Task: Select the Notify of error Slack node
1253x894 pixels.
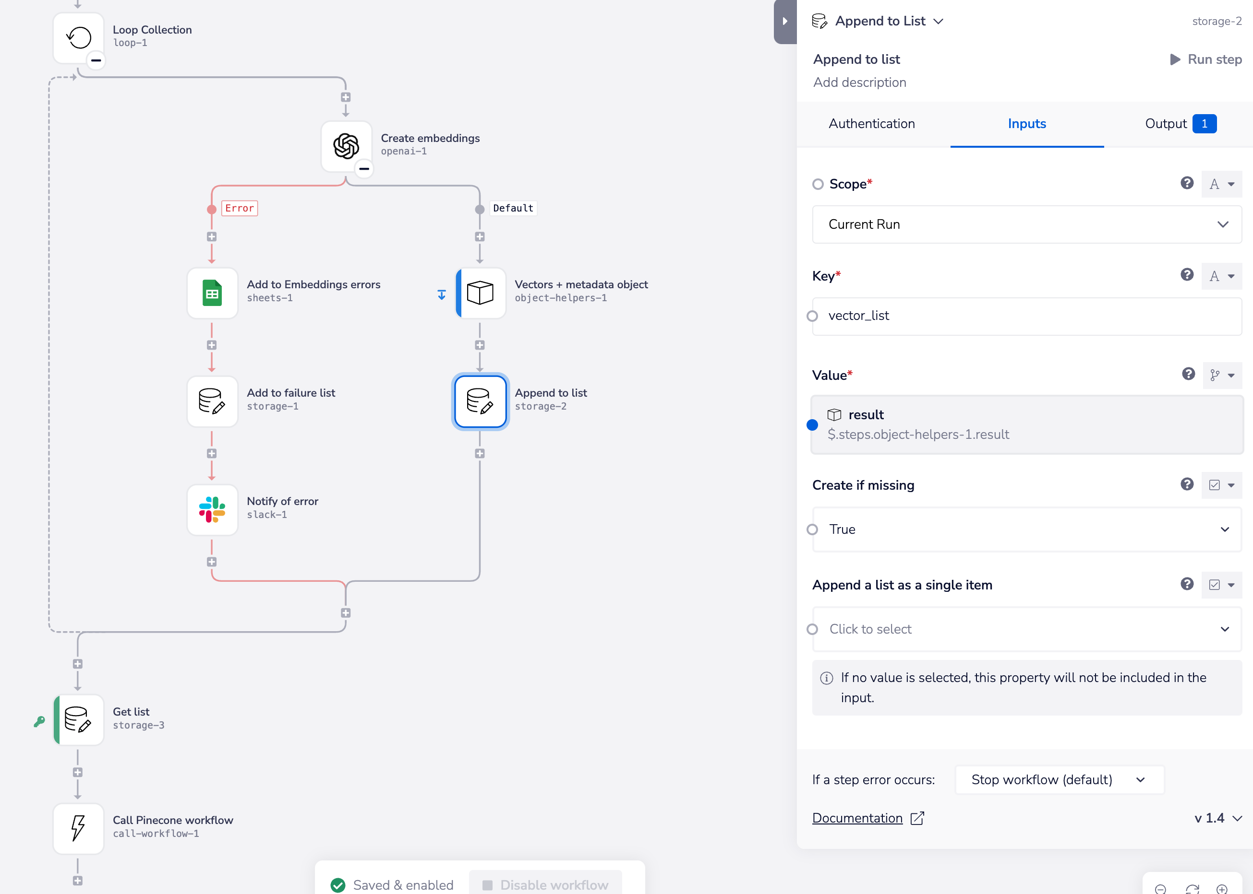Action: 212,510
